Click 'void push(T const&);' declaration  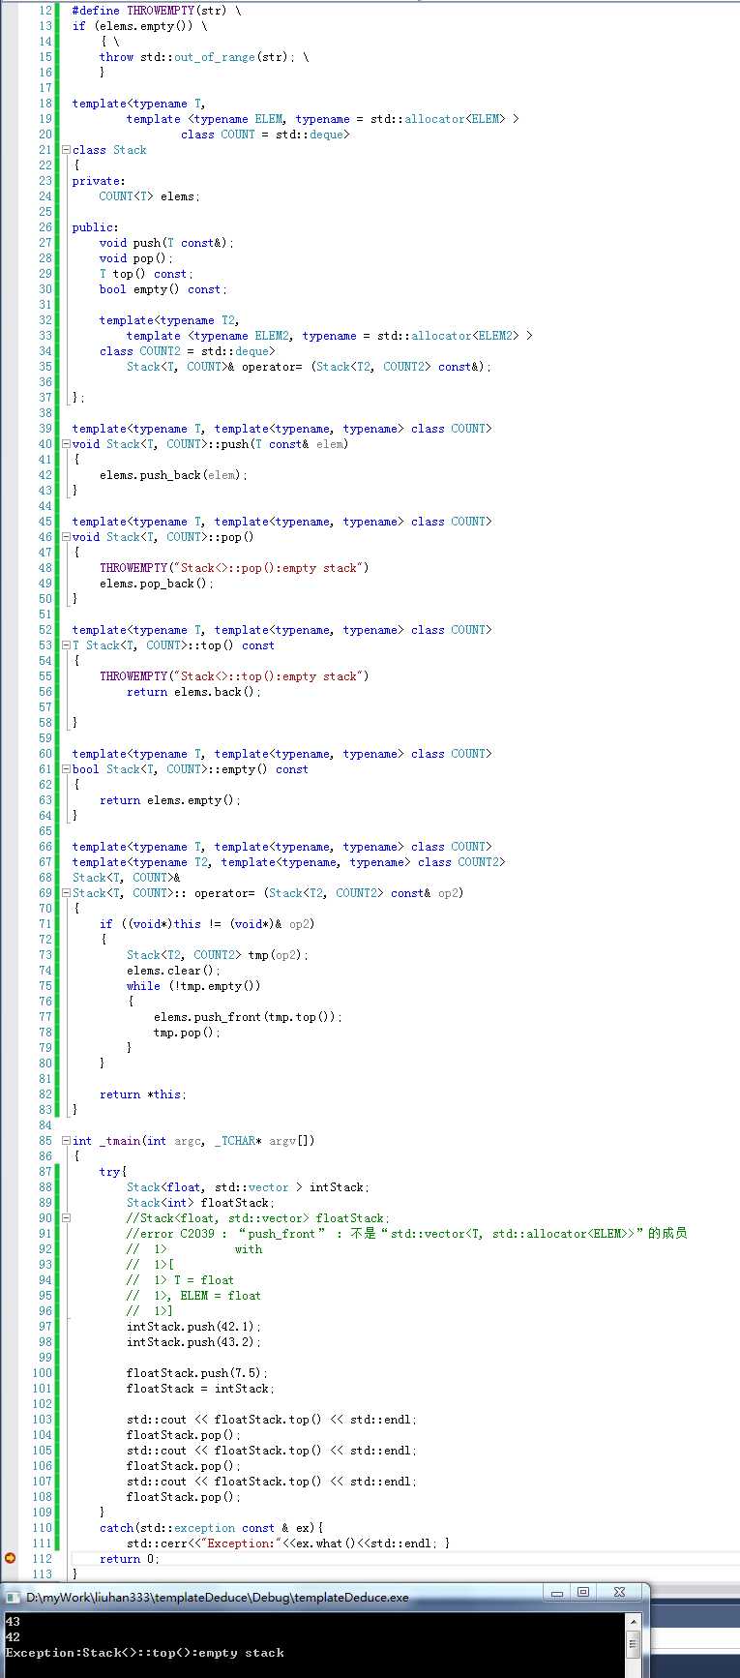(x=166, y=243)
